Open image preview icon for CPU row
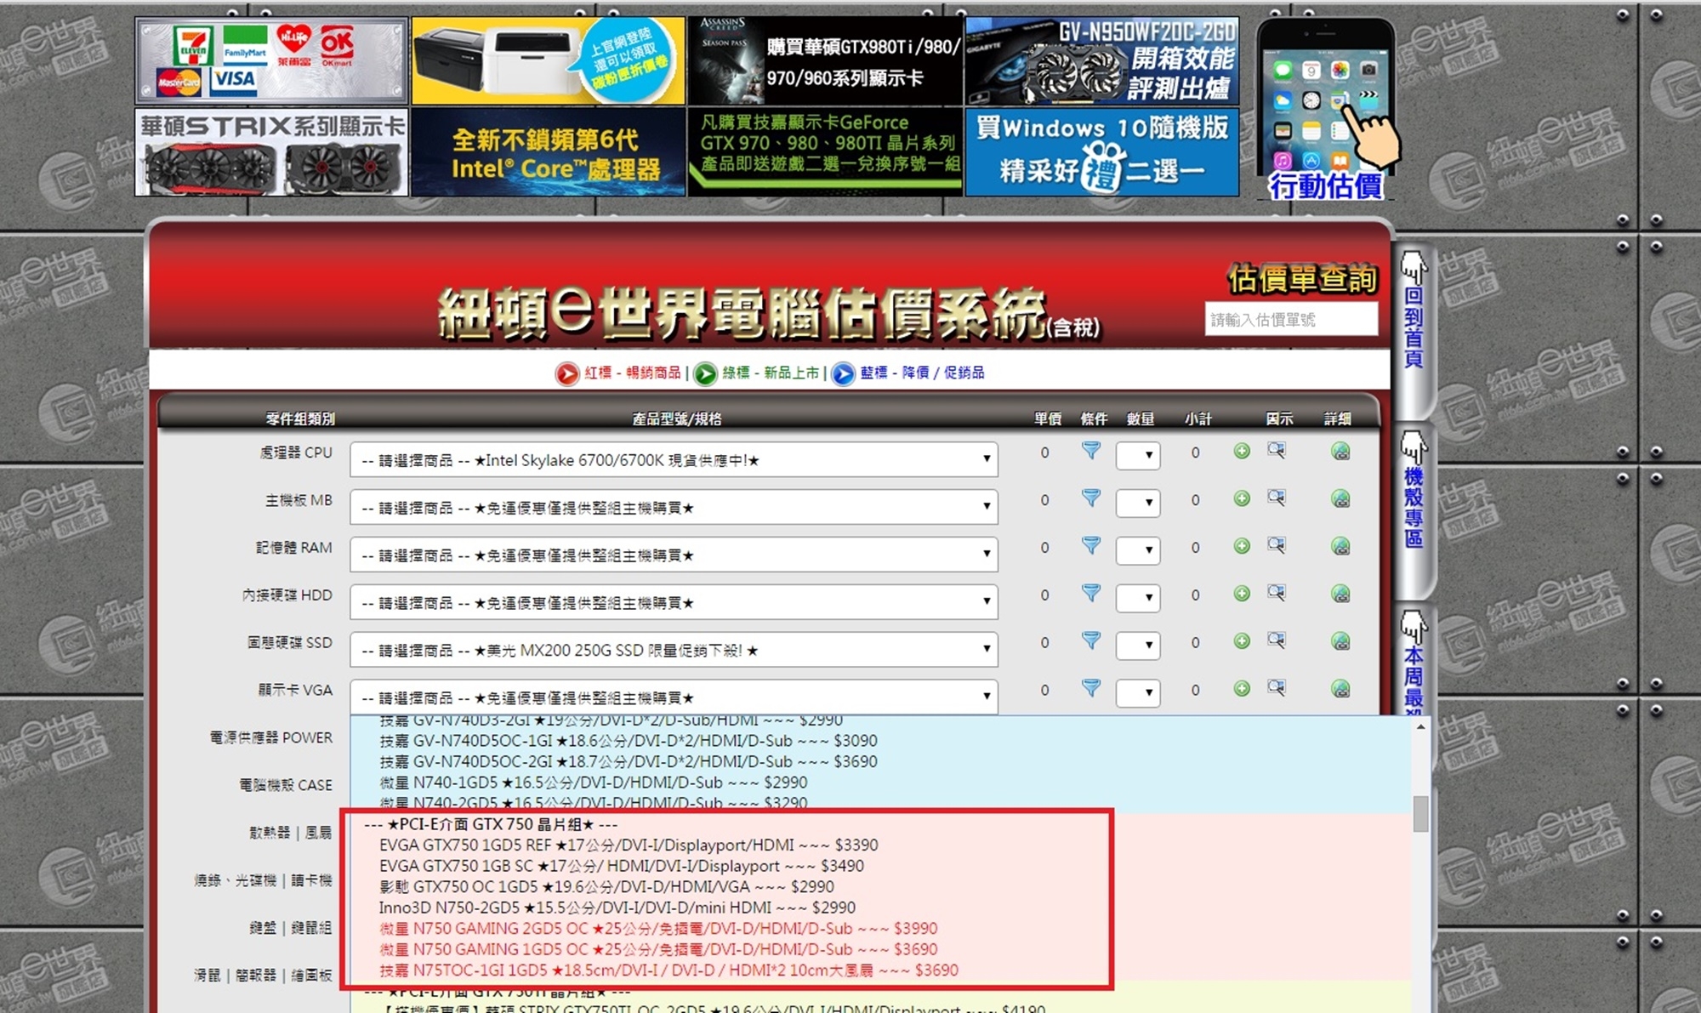The width and height of the screenshot is (1701, 1013). [x=1277, y=451]
